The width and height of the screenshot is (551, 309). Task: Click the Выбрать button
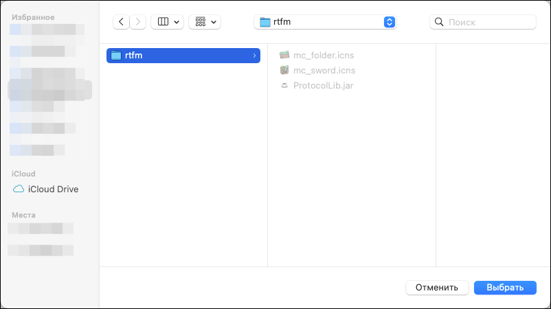[x=505, y=288]
